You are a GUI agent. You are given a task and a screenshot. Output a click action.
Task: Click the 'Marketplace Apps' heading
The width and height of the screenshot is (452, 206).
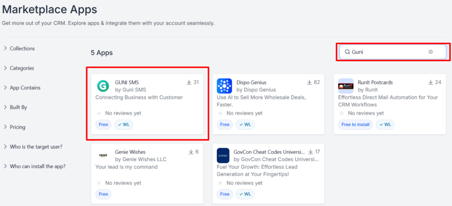(49, 10)
